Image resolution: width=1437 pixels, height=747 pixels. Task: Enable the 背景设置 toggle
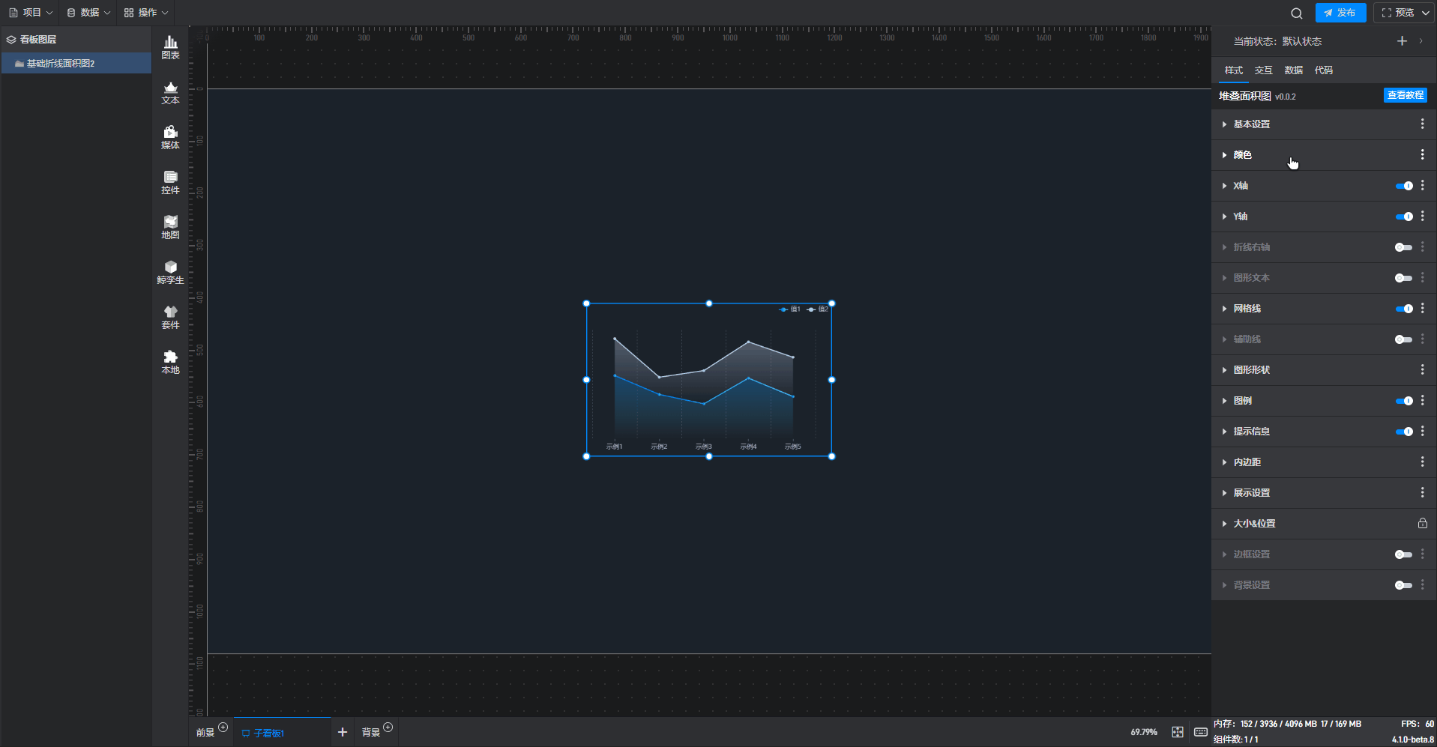pos(1403,585)
